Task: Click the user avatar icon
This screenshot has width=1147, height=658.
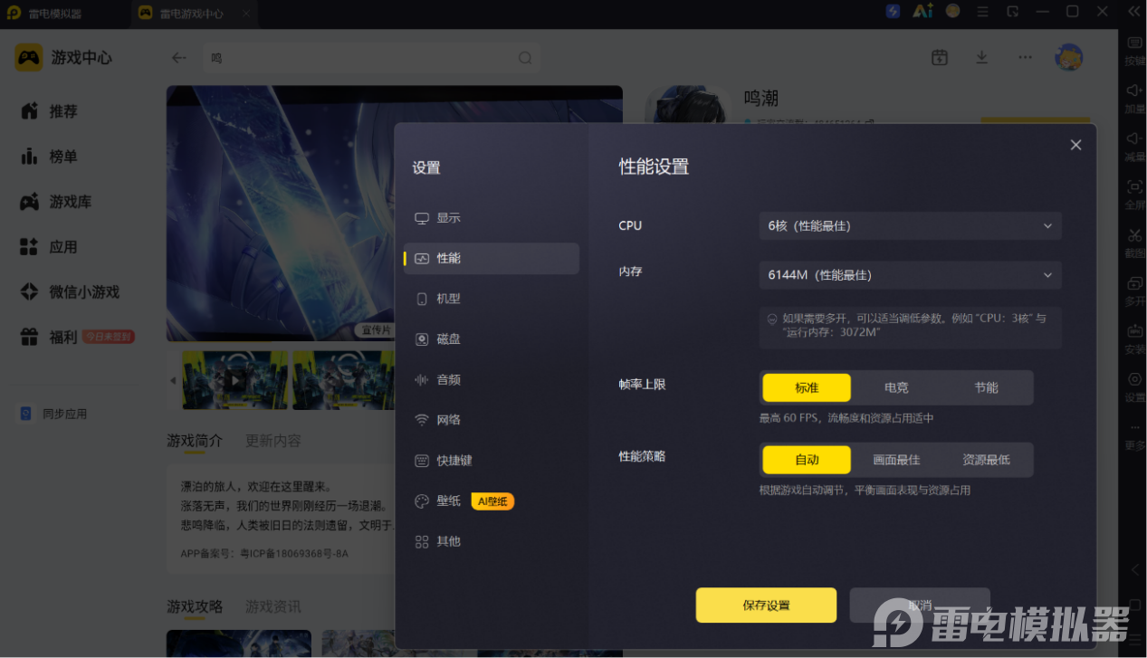Action: (1069, 57)
